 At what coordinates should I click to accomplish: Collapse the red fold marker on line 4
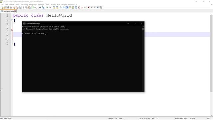[x=12, y=30]
